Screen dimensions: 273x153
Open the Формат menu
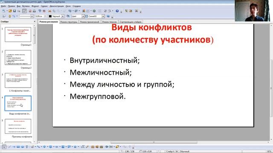tap(35, 6)
